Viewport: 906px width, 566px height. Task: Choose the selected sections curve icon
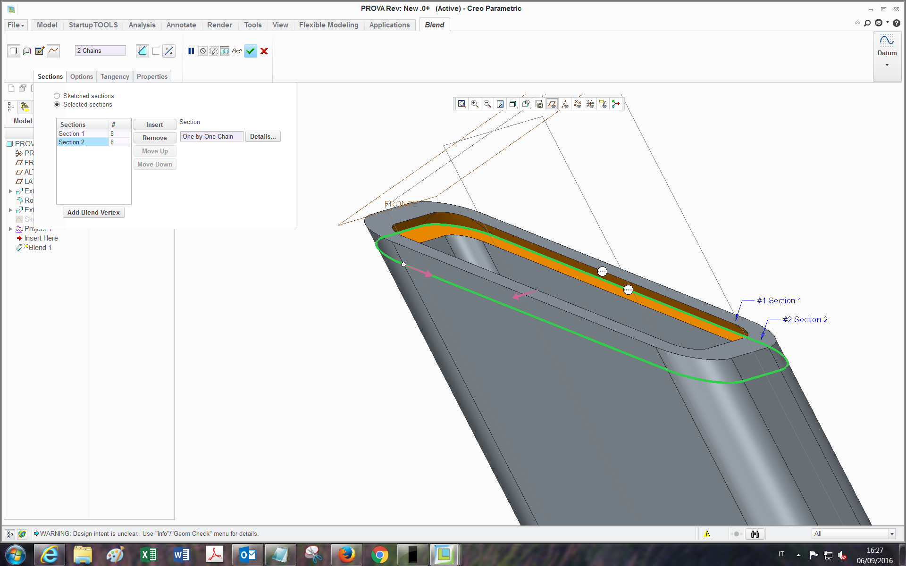click(53, 51)
